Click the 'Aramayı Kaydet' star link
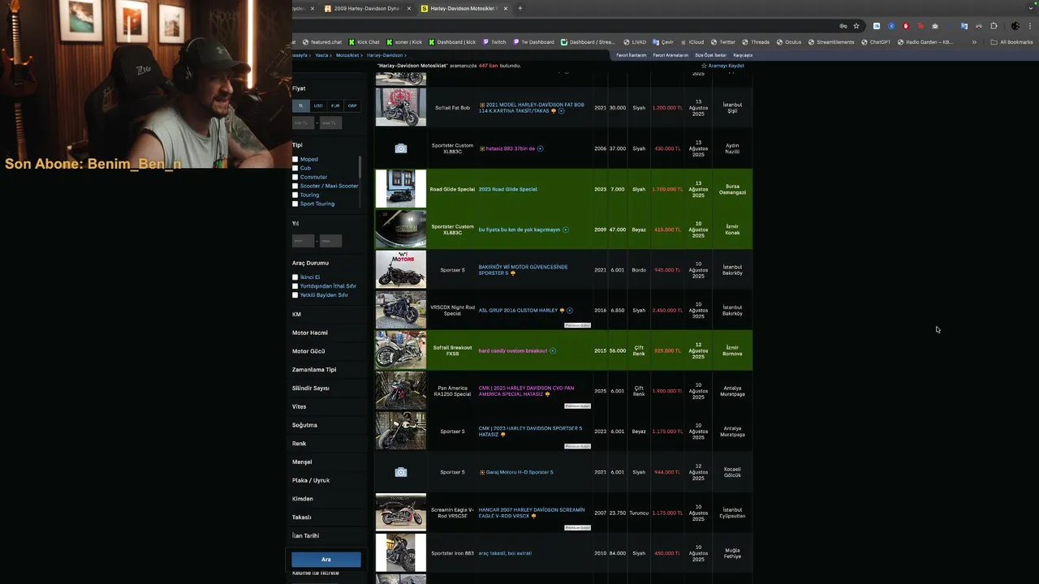This screenshot has width=1039, height=584. pos(722,66)
